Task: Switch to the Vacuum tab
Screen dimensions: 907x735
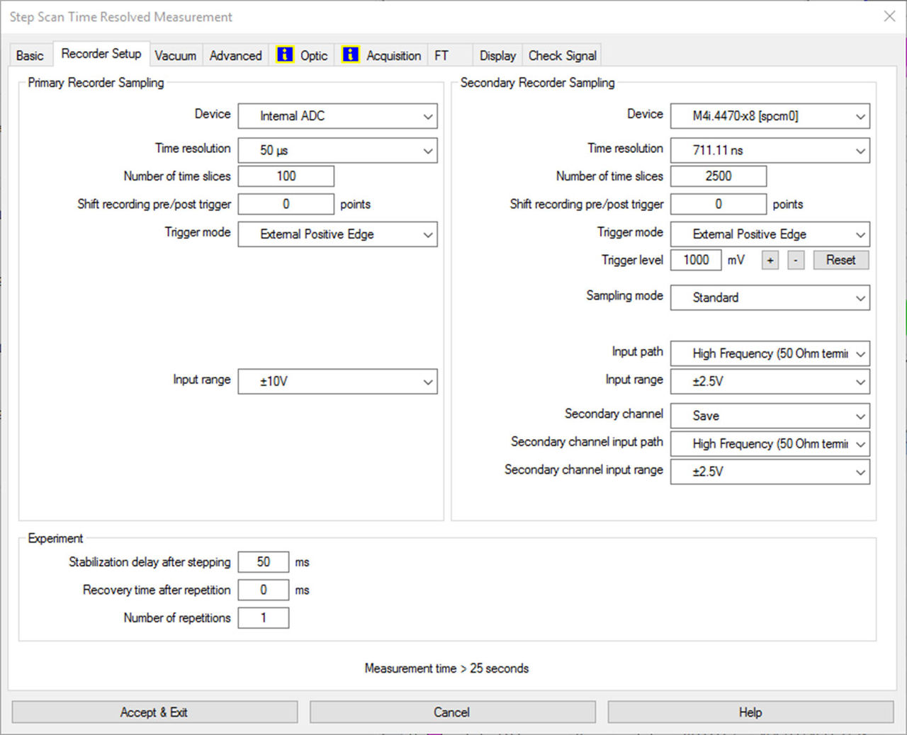Action: (x=175, y=55)
